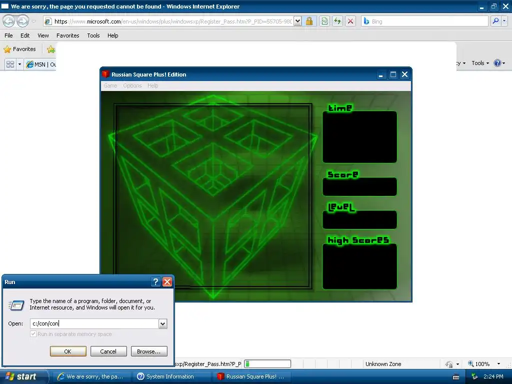Image resolution: width=512 pixels, height=384 pixels.
Task: Click the red Stop loading icon
Action: [350, 21]
